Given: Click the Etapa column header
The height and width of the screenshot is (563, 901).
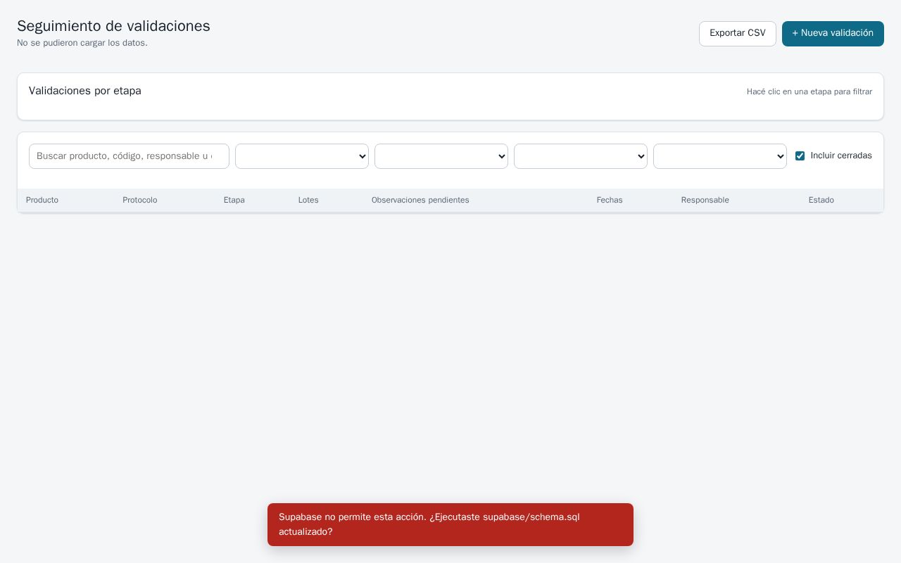Looking at the screenshot, I should [x=234, y=201].
